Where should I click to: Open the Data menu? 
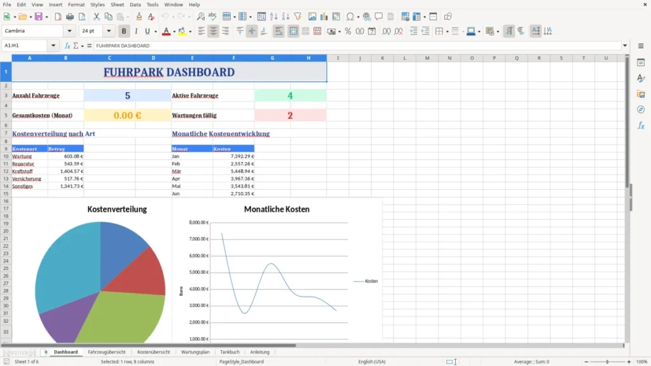tap(135, 4)
